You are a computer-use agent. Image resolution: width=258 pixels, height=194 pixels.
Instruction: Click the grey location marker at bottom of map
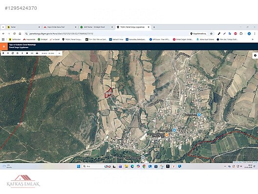(x=143, y=158)
